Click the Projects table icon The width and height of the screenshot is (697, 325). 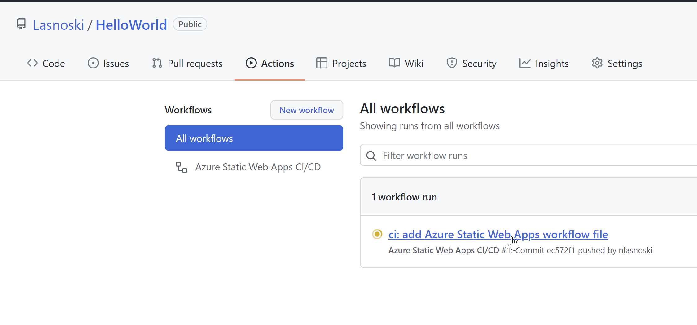(x=322, y=63)
